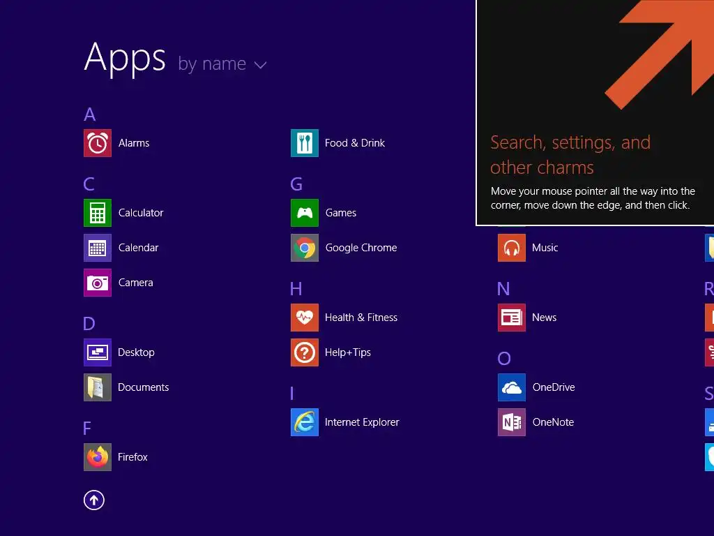Launch Google Chrome via its icon
This screenshot has width=714, height=536.
(x=305, y=248)
